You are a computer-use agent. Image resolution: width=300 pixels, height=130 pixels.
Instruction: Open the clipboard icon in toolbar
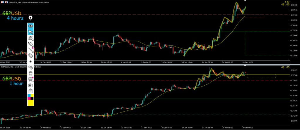point(30,91)
